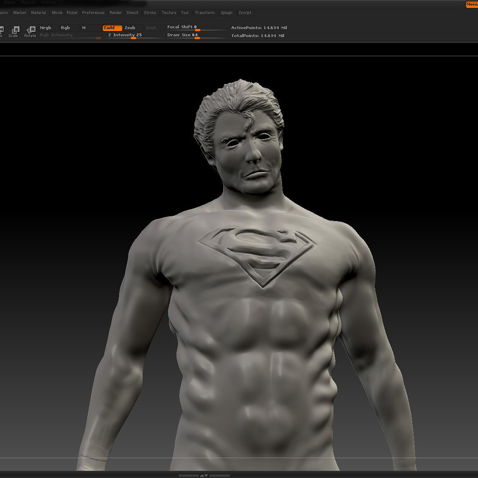Click the bottom tray expand arrows
Image resolution: width=478 pixels, height=478 pixels.
point(204,475)
